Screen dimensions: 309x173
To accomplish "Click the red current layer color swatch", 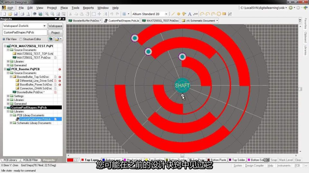I will click(70, 160).
